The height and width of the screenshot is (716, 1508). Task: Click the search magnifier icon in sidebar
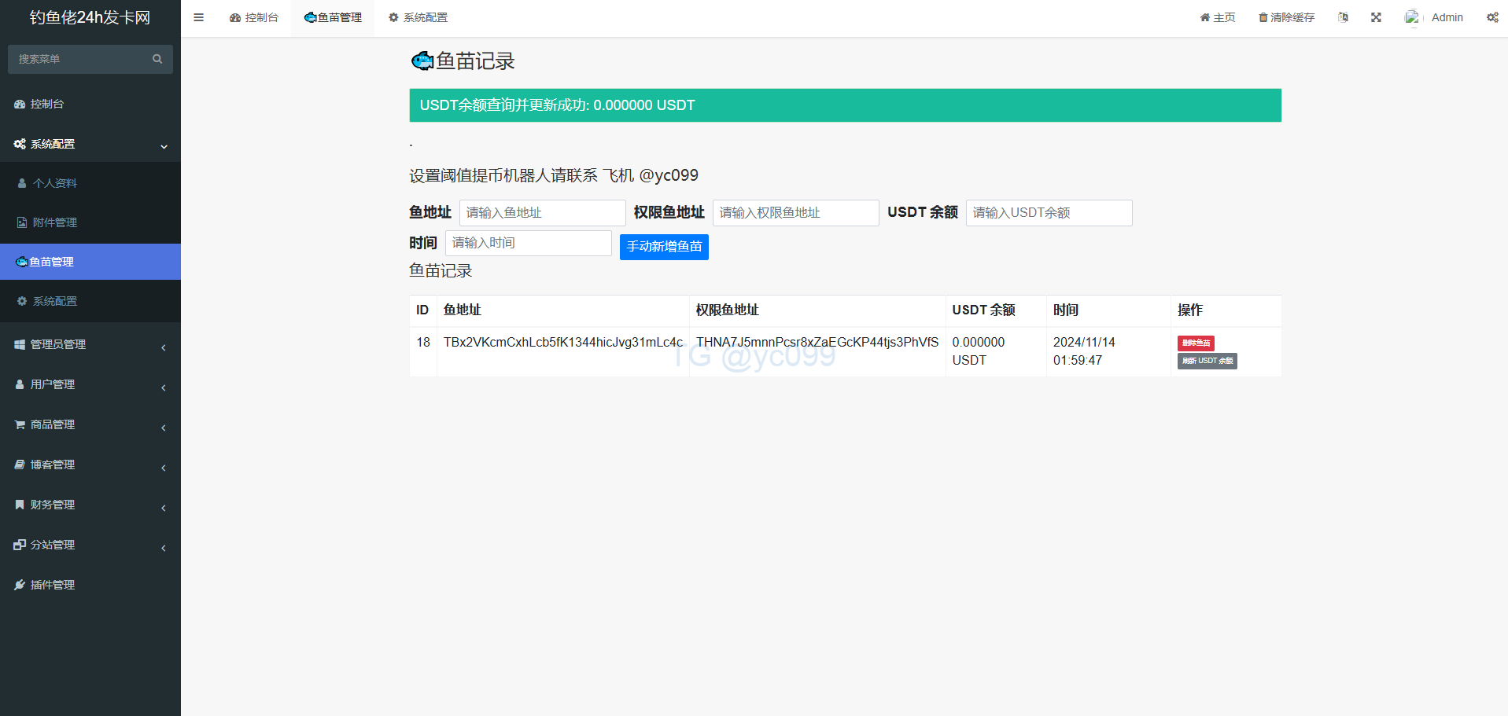[157, 59]
